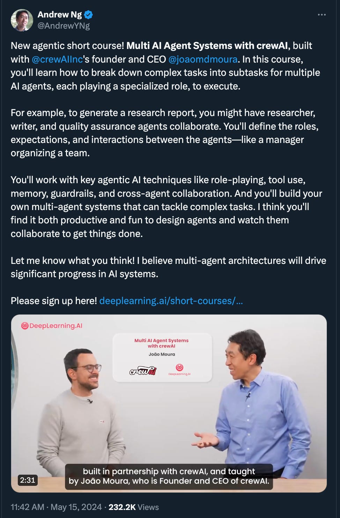Screen dimensions: 340x518
Task: Click the crewAI logo on title card
Action: coord(143,370)
